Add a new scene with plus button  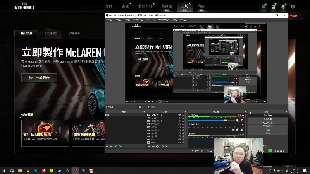[x=107, y=147]
